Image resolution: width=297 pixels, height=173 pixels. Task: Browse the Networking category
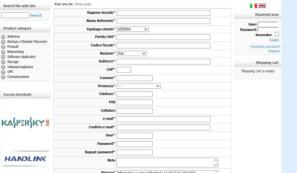coord(15,51)
